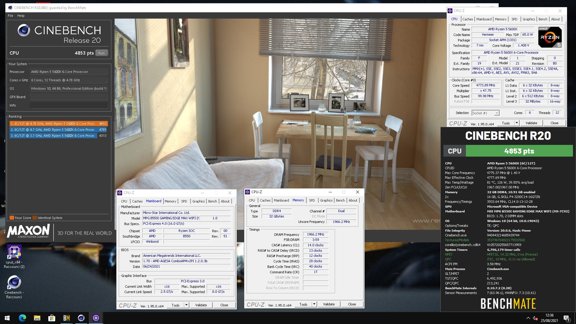Open the Cinebench desktop shortcut
576x324 pixels.
pyautogui.click(x=14, y=287)
